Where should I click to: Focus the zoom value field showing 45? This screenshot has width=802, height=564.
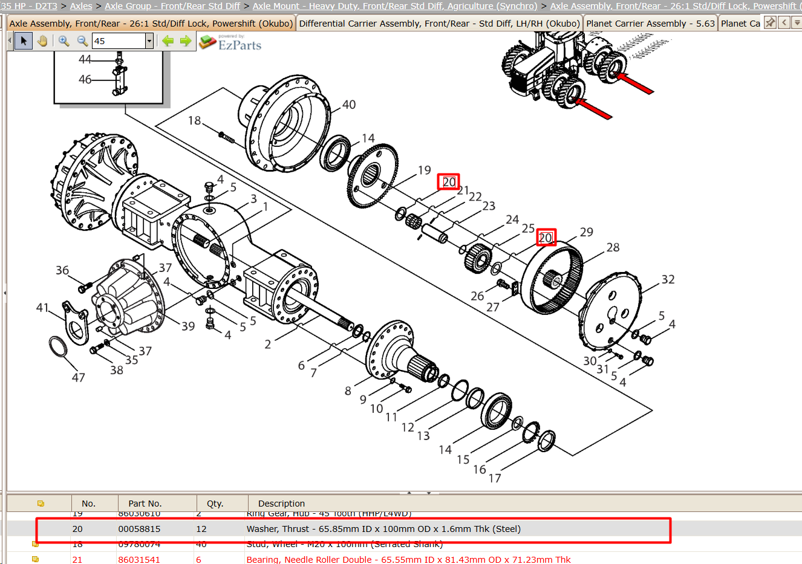click(x=119, y=41)
